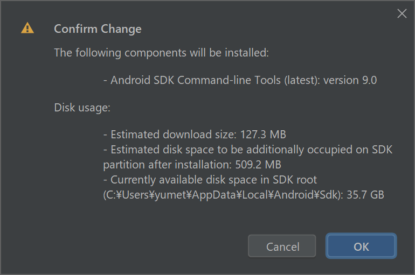Screen dimensions: 415x275
Task: Click the Confirm Change dialog title
Action: (98, 29)
